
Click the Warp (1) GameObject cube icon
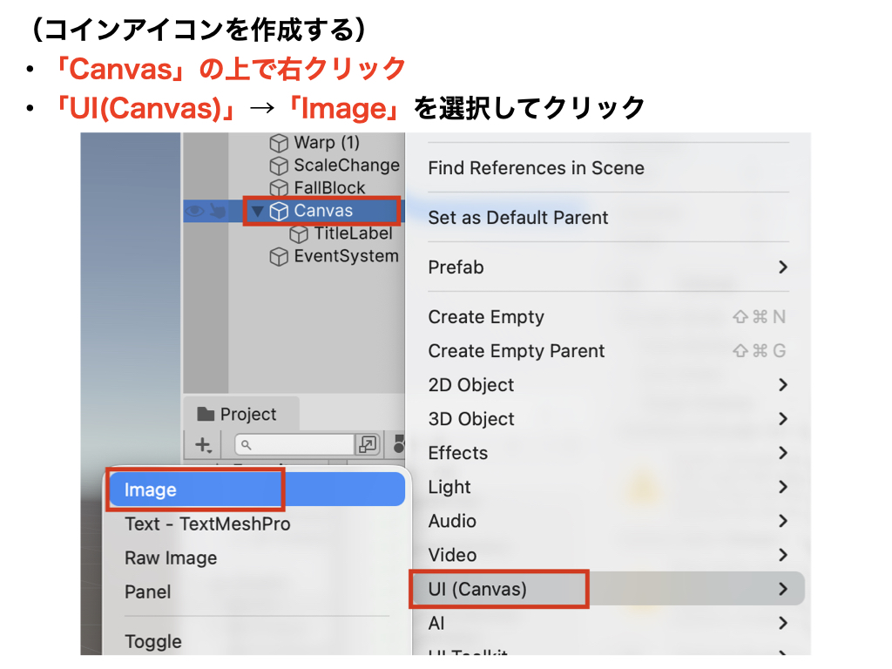click(279, 143)
